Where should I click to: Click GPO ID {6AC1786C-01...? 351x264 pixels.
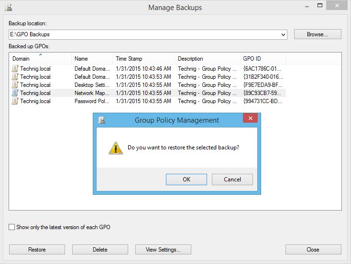pos(262,69)
